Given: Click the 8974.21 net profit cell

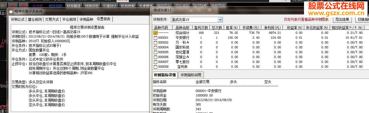Looking at the screenshot, I should pyautogui.click(x=275, y=33).
